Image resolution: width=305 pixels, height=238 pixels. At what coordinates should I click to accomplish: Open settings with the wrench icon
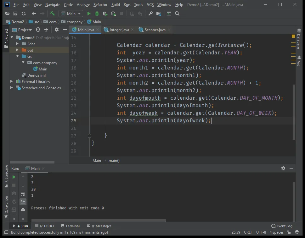click(150, 14)
